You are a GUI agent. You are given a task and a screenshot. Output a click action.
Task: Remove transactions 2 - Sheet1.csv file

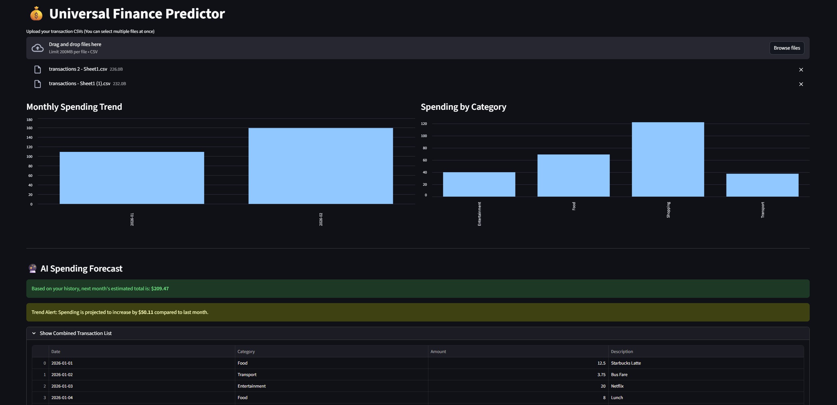(801, 70)
